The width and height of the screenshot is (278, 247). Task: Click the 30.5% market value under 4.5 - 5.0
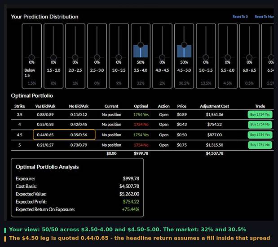pyautogui.click(x=184, y=83)
